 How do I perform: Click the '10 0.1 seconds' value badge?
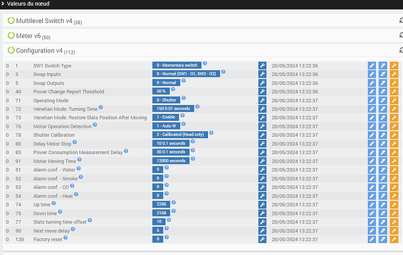[171, 144]
